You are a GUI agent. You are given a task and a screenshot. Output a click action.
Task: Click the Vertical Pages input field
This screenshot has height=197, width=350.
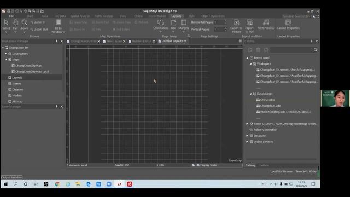tap(219, 29)
